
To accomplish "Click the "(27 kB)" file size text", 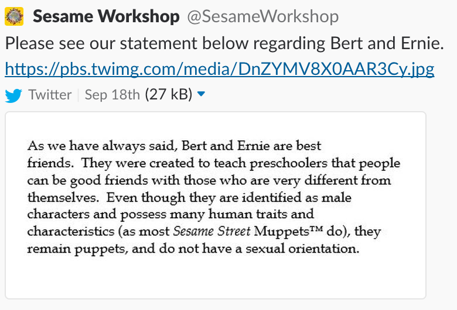I will coord(169,95).
